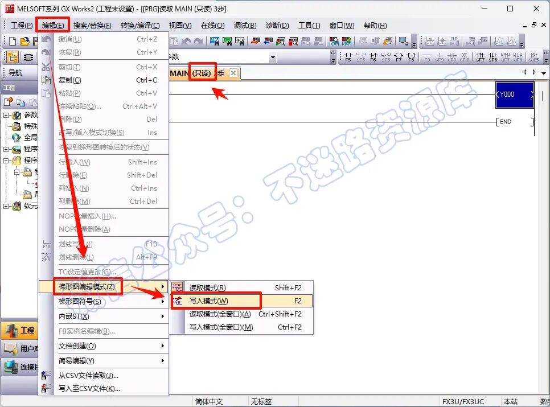Viewport: 550px width, 407px height.
Task: Choose 读取模式(R) in the submenu
Action: point(241,287)
